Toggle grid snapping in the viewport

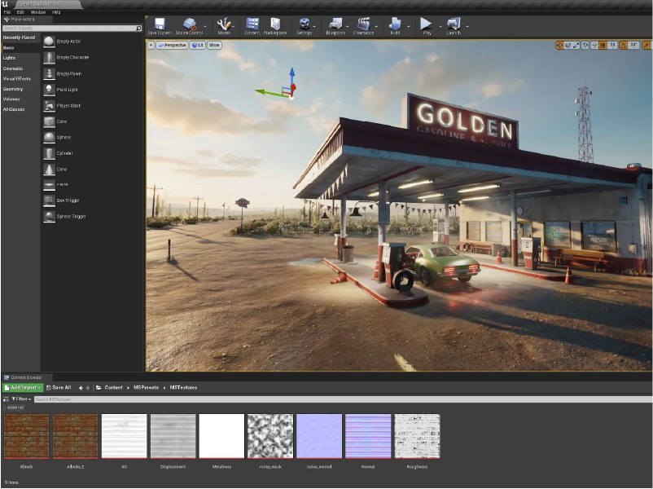click(603, 45)
